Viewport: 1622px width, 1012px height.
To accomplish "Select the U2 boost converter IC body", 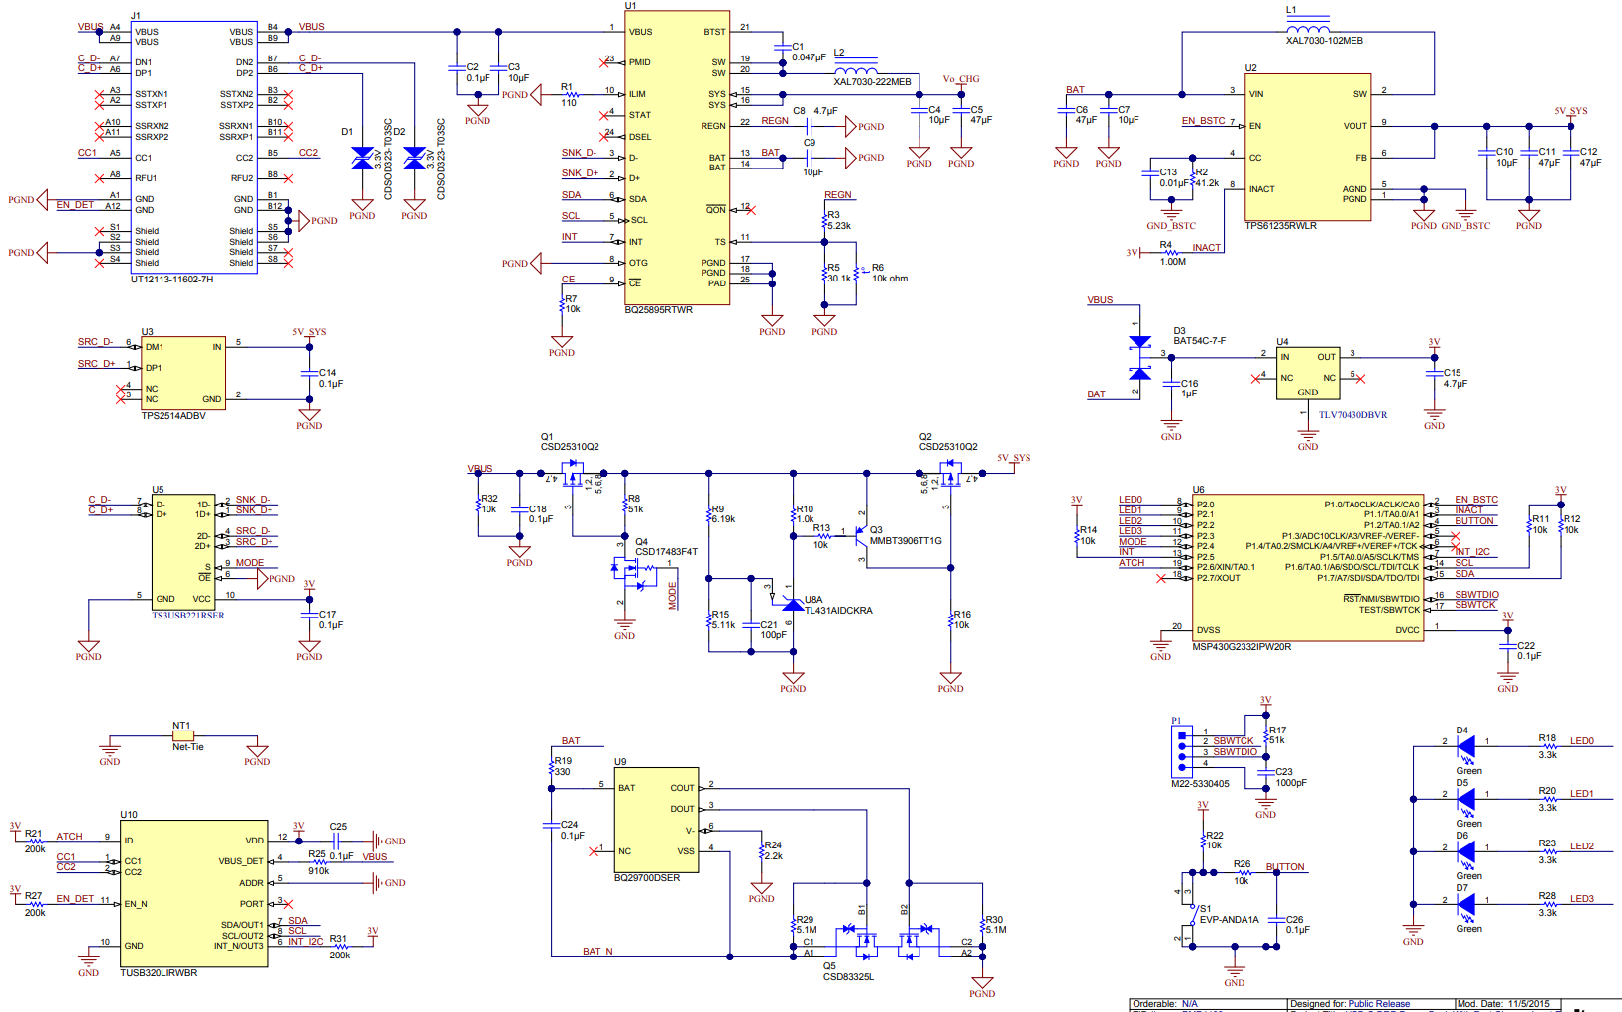I will 1308,147.
